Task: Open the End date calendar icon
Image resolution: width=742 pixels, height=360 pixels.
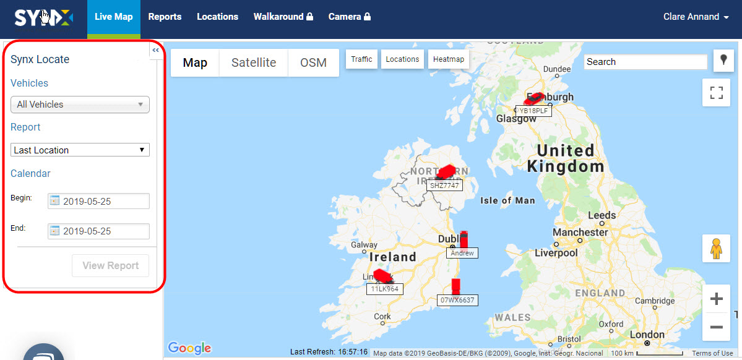Action: coord(55,231)
